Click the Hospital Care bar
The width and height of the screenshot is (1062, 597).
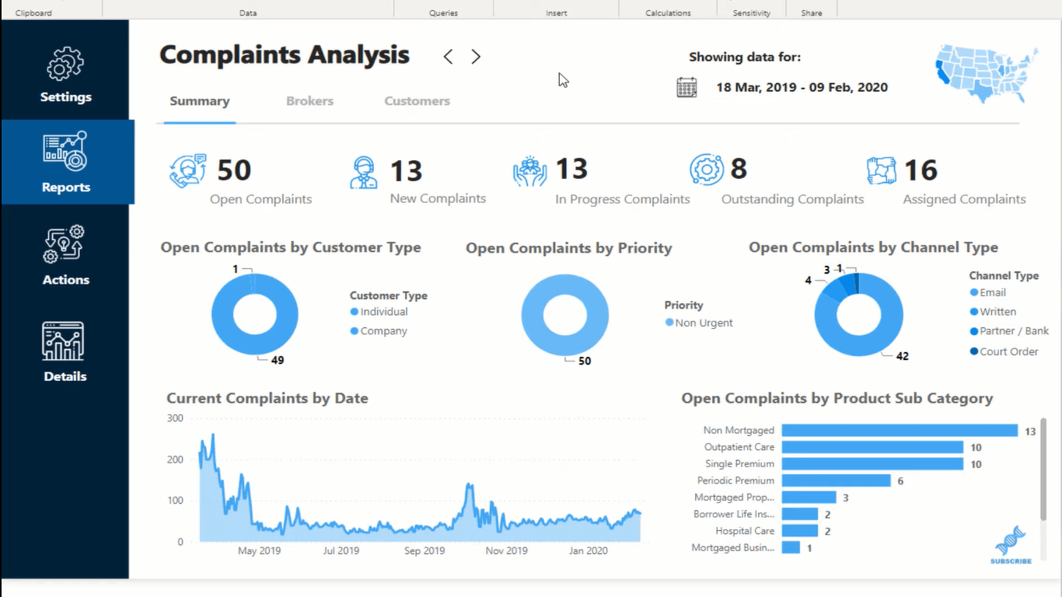pyautogui.click(x=799, y=531)
